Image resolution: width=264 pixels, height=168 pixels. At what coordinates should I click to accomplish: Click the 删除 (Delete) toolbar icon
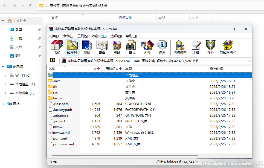click(x=117, y=47)
